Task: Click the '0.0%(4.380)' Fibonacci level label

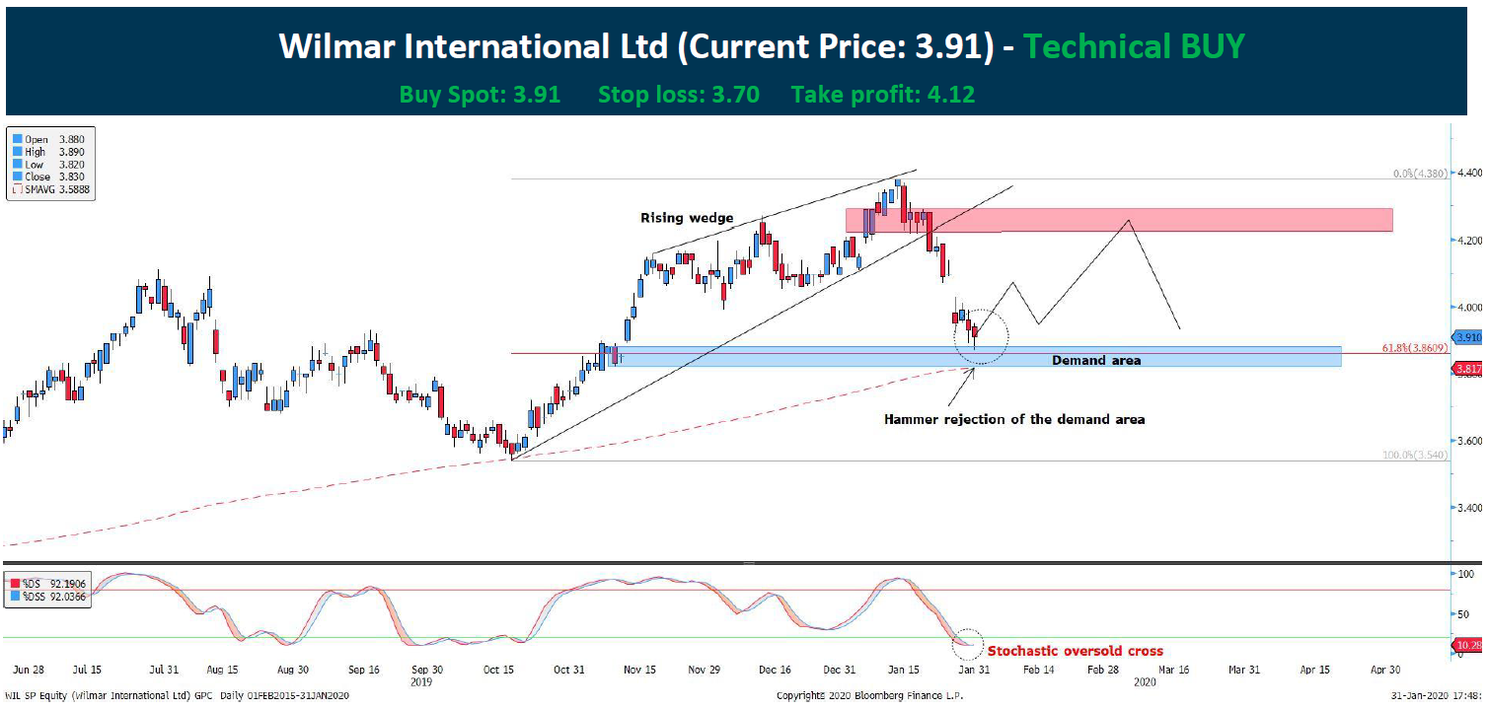Action: 1419,173
